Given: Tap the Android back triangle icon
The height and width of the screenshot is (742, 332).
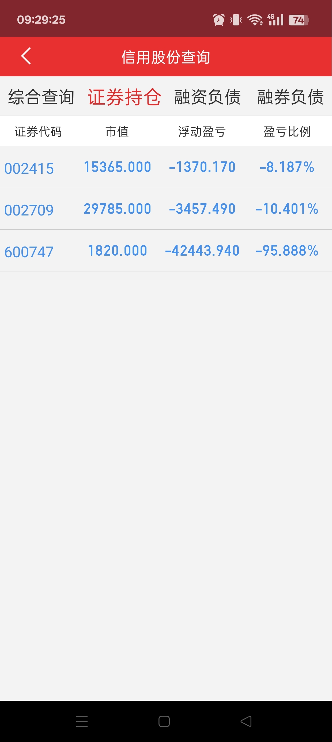Looking at the screenshot, I should [x=246, y=721].
